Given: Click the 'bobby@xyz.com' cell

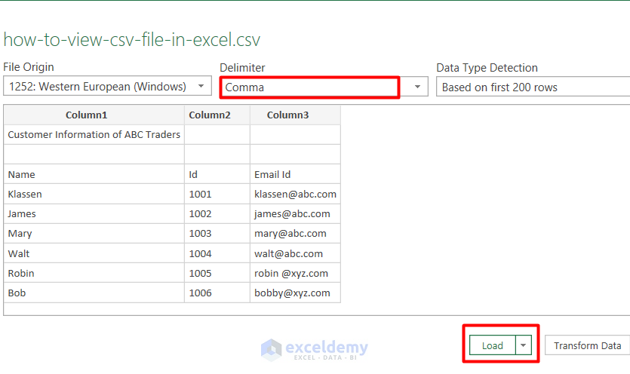Looking at the screenshot, I should coord(295,293).
